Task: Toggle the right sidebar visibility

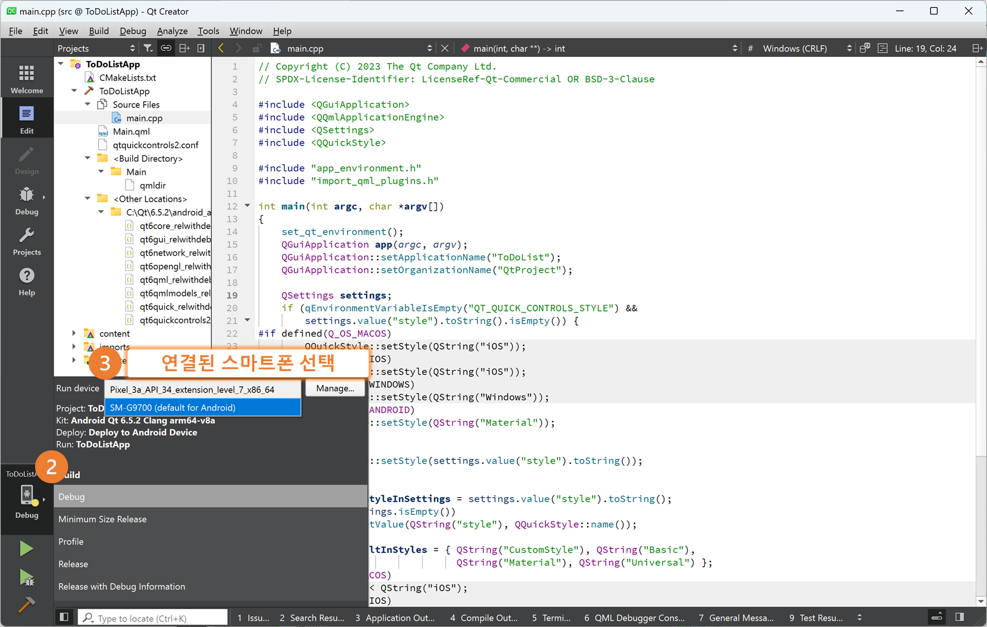Action: [960, 617]
